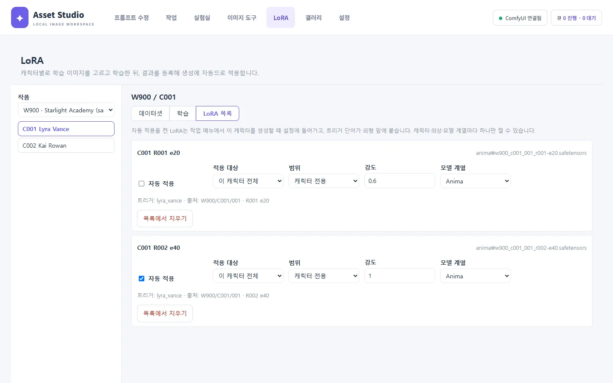Image resolution: width=613 pixels, height=383 pixels.
Task: Open 모델 계열 dropdown for R002 e40
Action: tap(475, 276)
